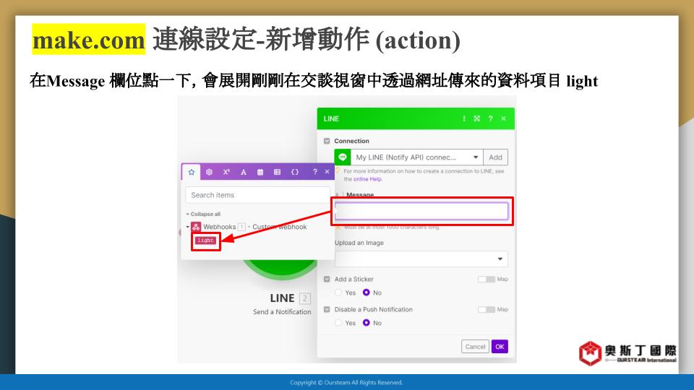The width and height of the screenshot is (694, 390).
Task: Open help in the mapping panel
Action: 314,172
